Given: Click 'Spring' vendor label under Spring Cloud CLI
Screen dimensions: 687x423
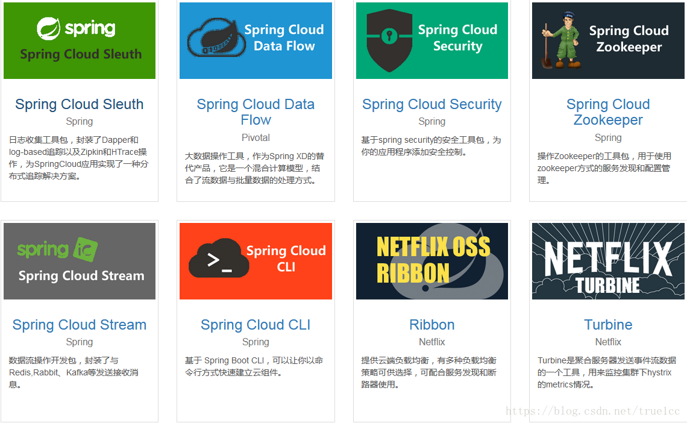Looking at the screenshot, I should pos(256,342).
